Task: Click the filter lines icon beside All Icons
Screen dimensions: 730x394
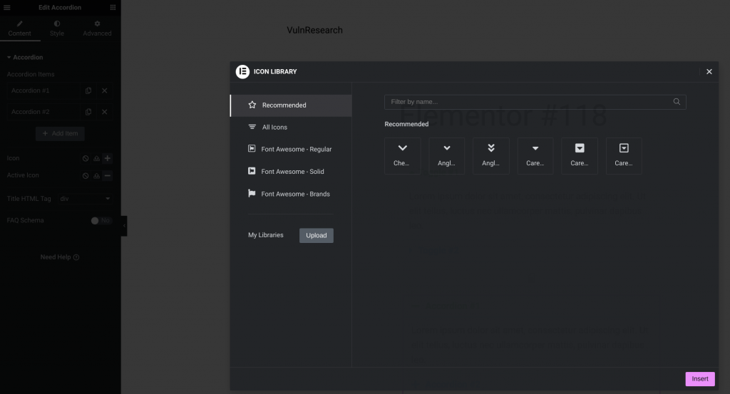Action: click(x=252, y=127)
